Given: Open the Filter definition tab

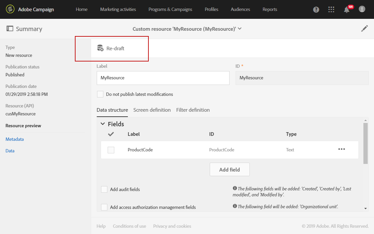Looking at the screenshot, I should 193,110.
